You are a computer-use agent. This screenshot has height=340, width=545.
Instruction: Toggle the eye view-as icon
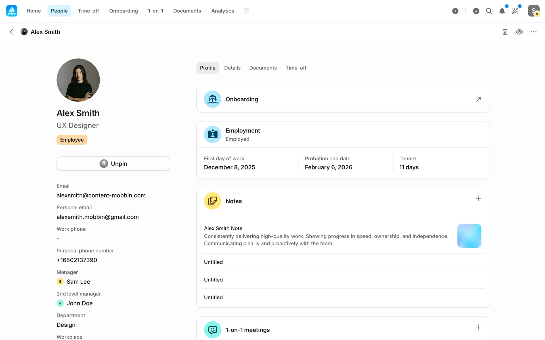519,32
